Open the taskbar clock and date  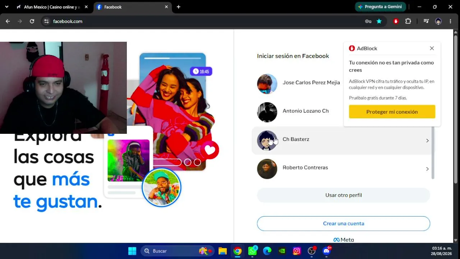tap(442, 251)
